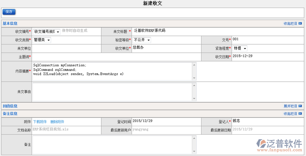Click 来文事由 scrollbar down arrow

(194, 99)
